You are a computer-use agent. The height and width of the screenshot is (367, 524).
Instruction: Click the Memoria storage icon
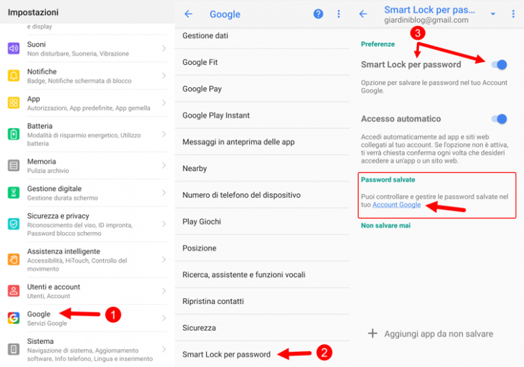pyautogui.click(x=14, y=166)
